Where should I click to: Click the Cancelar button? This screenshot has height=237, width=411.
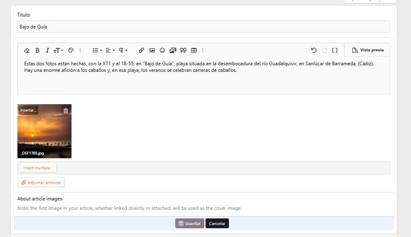pyautogui.click(x=217, y=223)
